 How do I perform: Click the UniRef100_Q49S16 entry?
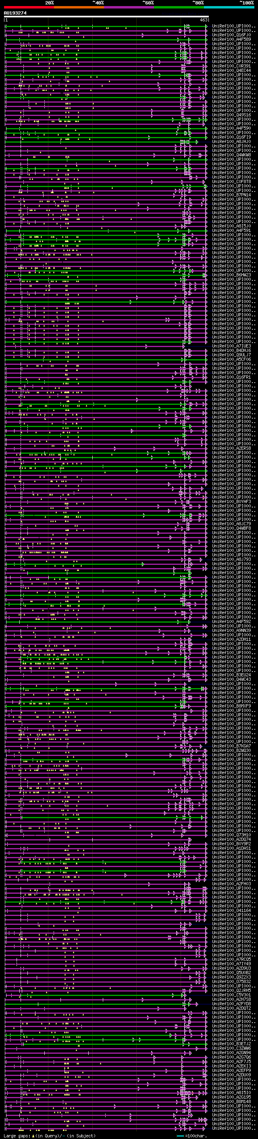[x=231, y=115]
